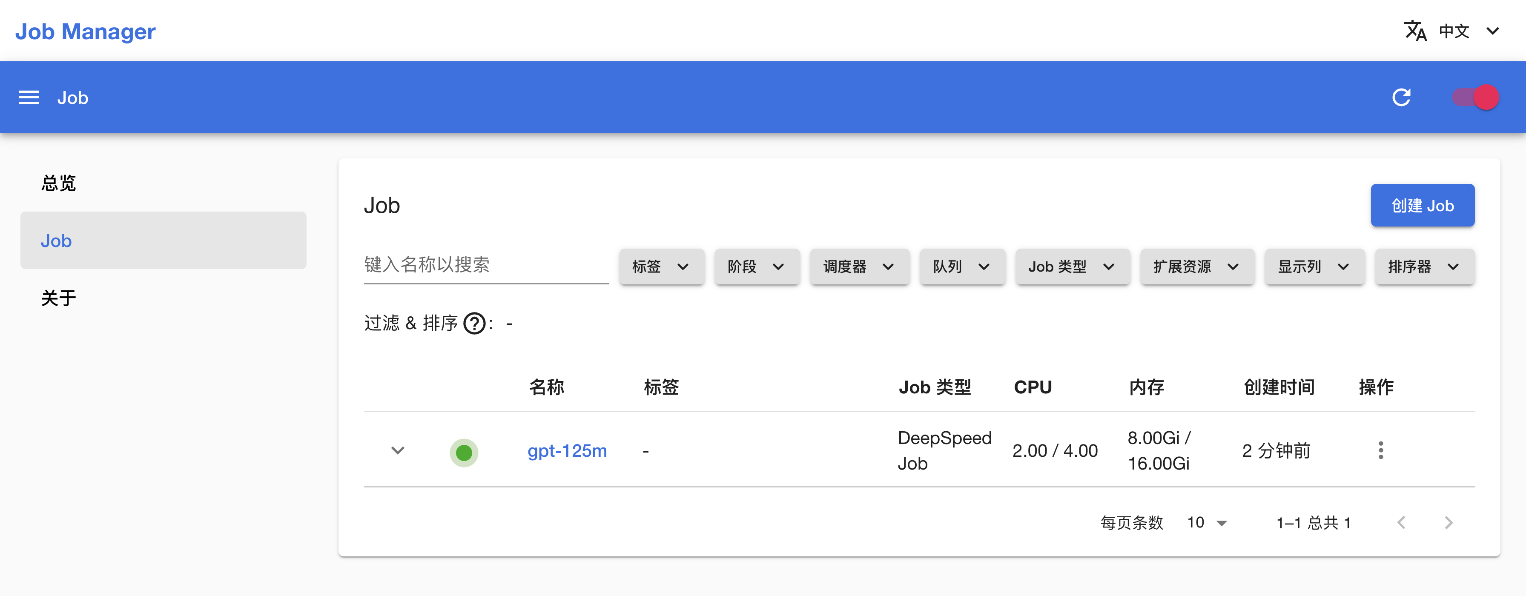The image size is (1526, 596).
Task: Click the DeepSpeed Job type cell
Action: (x=944, y=450)
